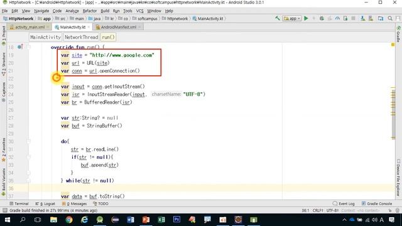Click softcampus folder in breadcrumb
The image size is (402, 226).
(x=145, y=19)
